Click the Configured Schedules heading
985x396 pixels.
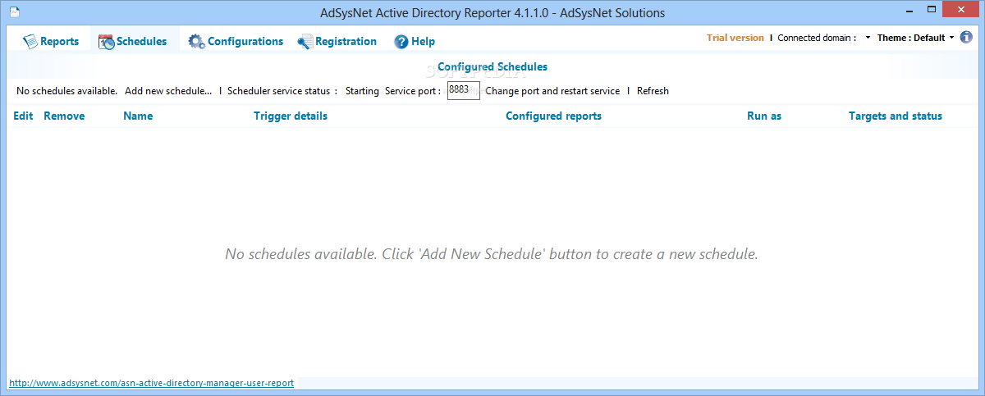[x=492, y=66]
